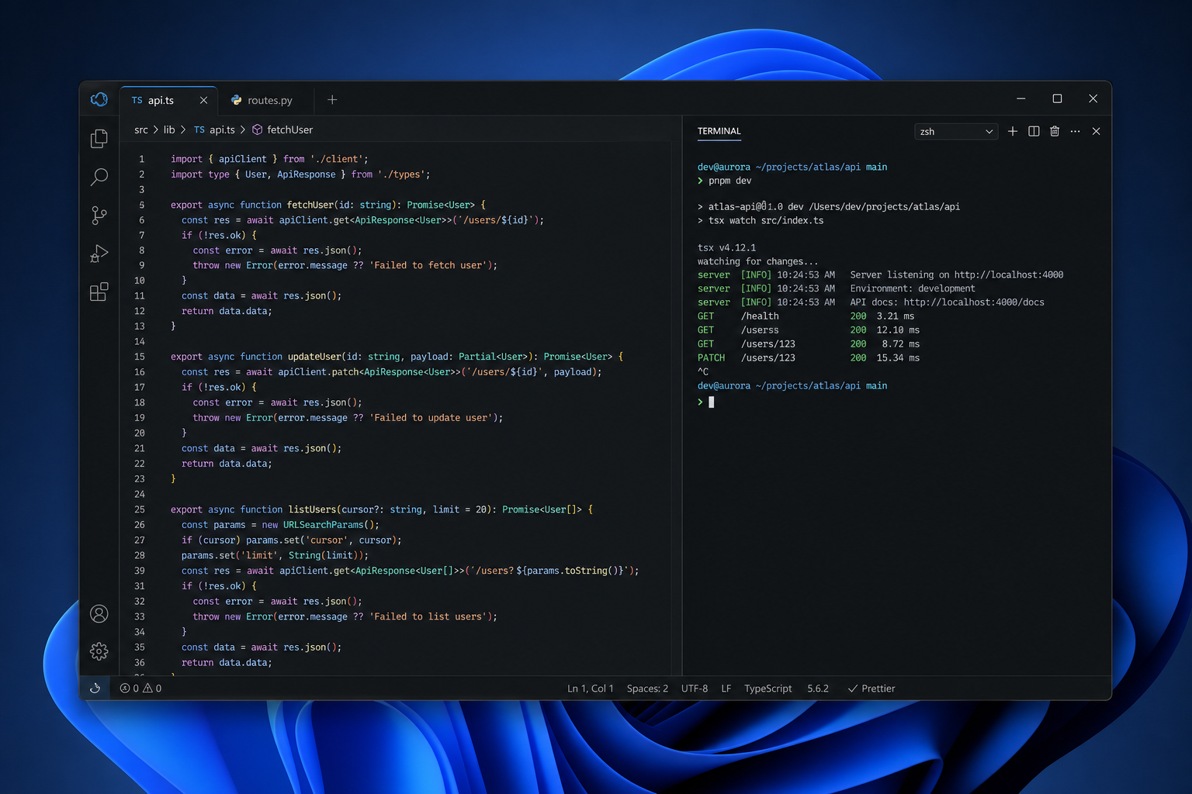Click Ln 1, Col 1 status item

click(590, 689)
